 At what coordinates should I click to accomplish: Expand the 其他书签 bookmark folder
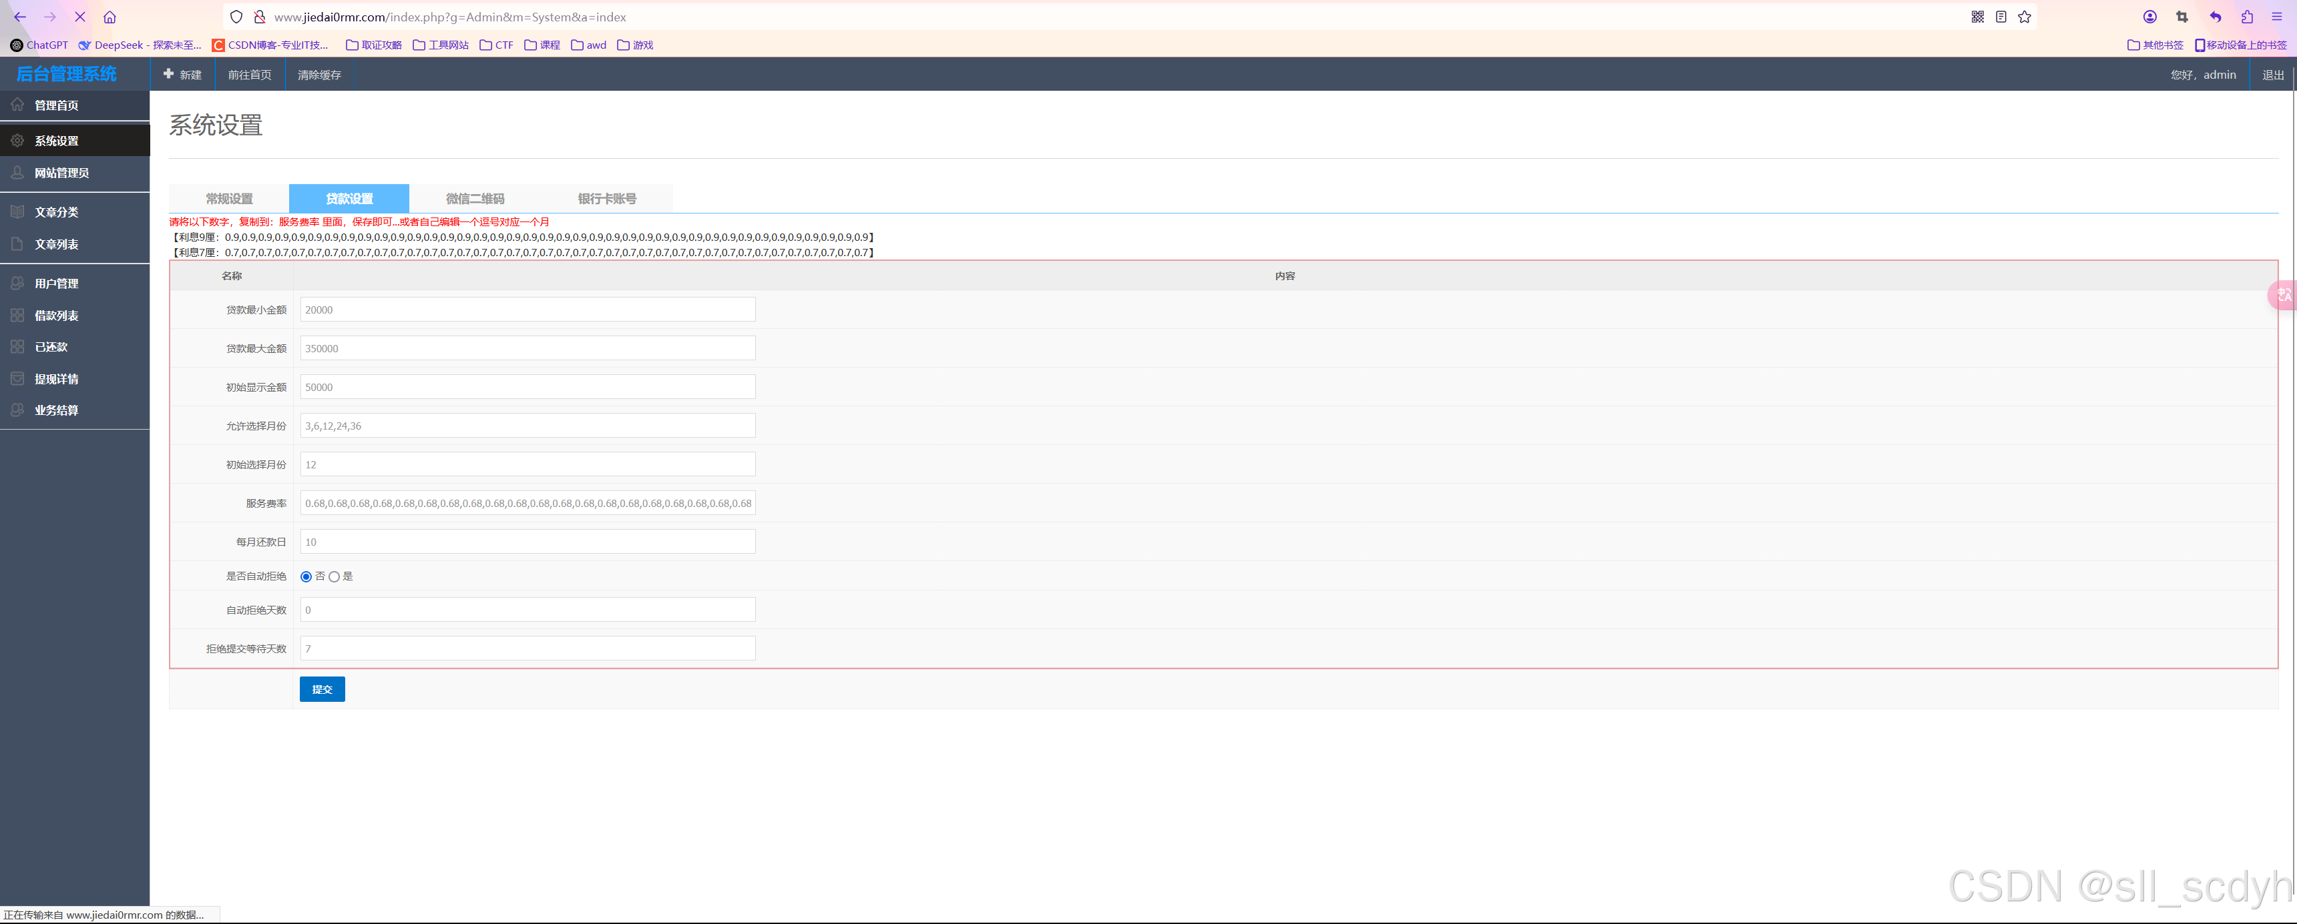[x=2155, y=45]
